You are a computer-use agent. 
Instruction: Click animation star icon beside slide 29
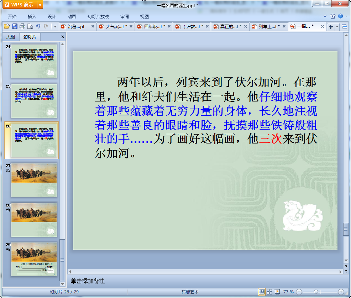tap(8, 250)
